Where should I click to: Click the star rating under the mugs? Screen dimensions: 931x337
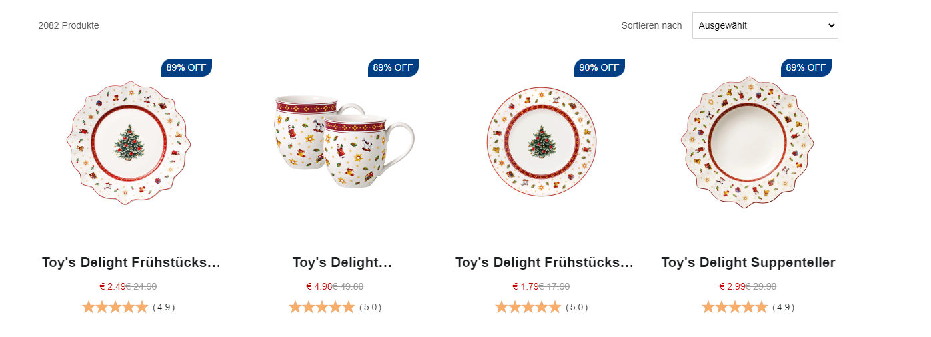coord(322,307)
